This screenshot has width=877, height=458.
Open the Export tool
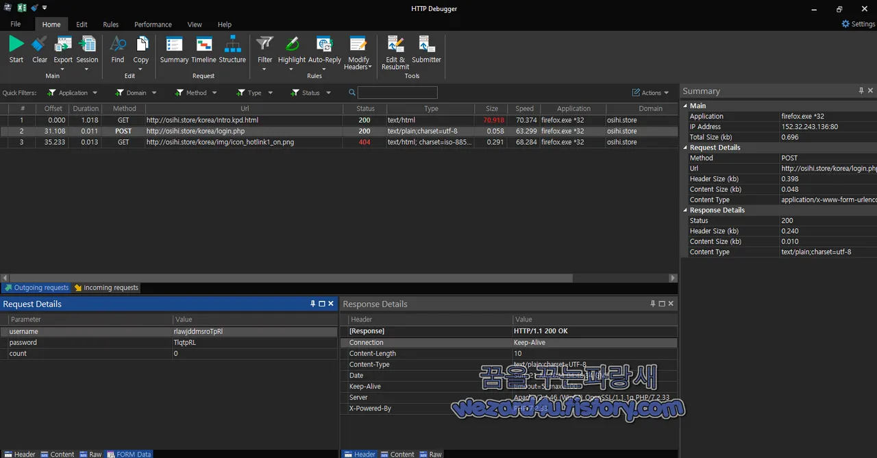click(x=63, y=53)
